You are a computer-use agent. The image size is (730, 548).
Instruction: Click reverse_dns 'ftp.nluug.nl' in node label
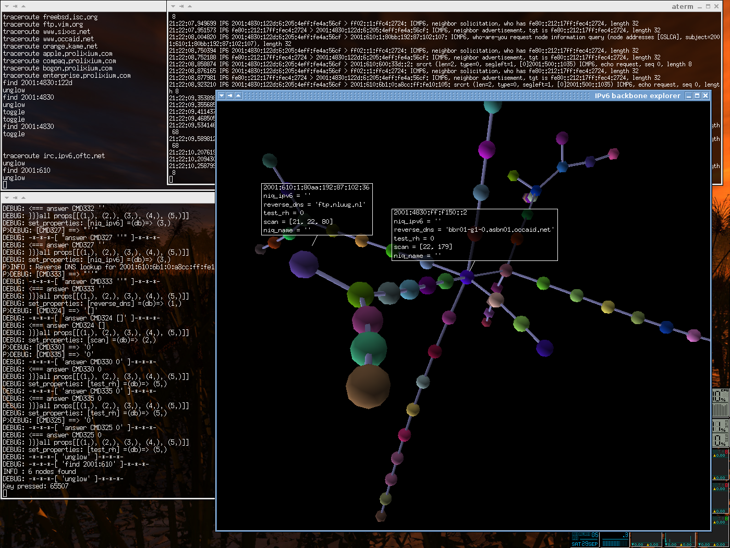[314, 205]
